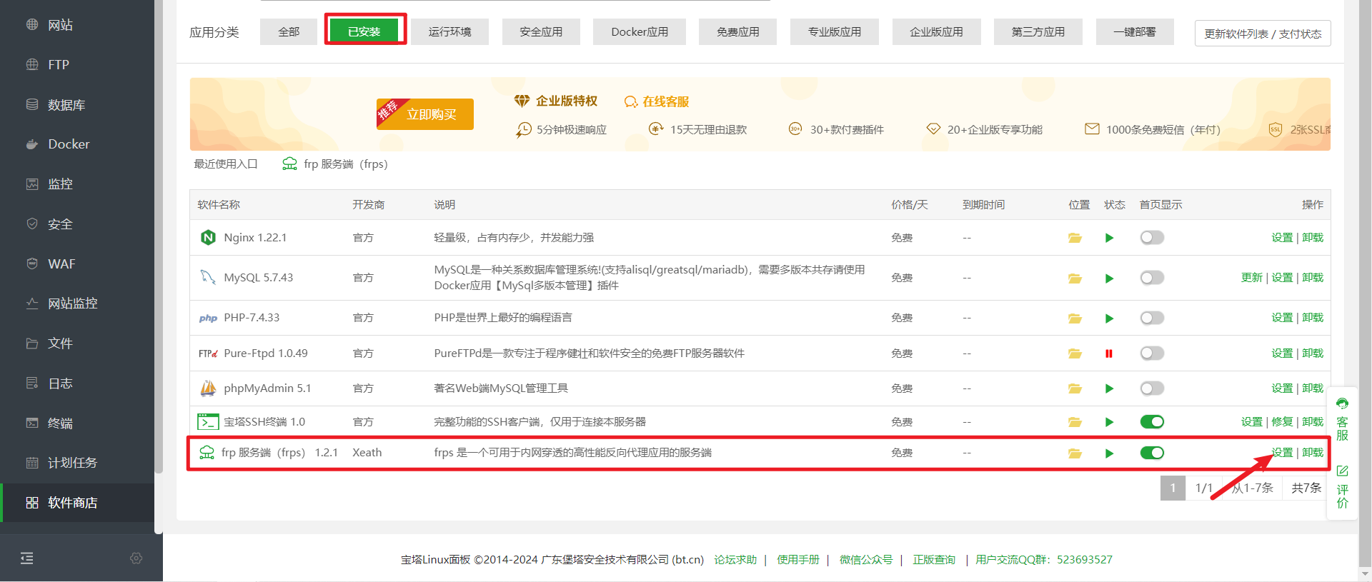Disable 宝塔SSH终端 homepage display switch
This screenshot has height=582, width=1372.
1152,422
